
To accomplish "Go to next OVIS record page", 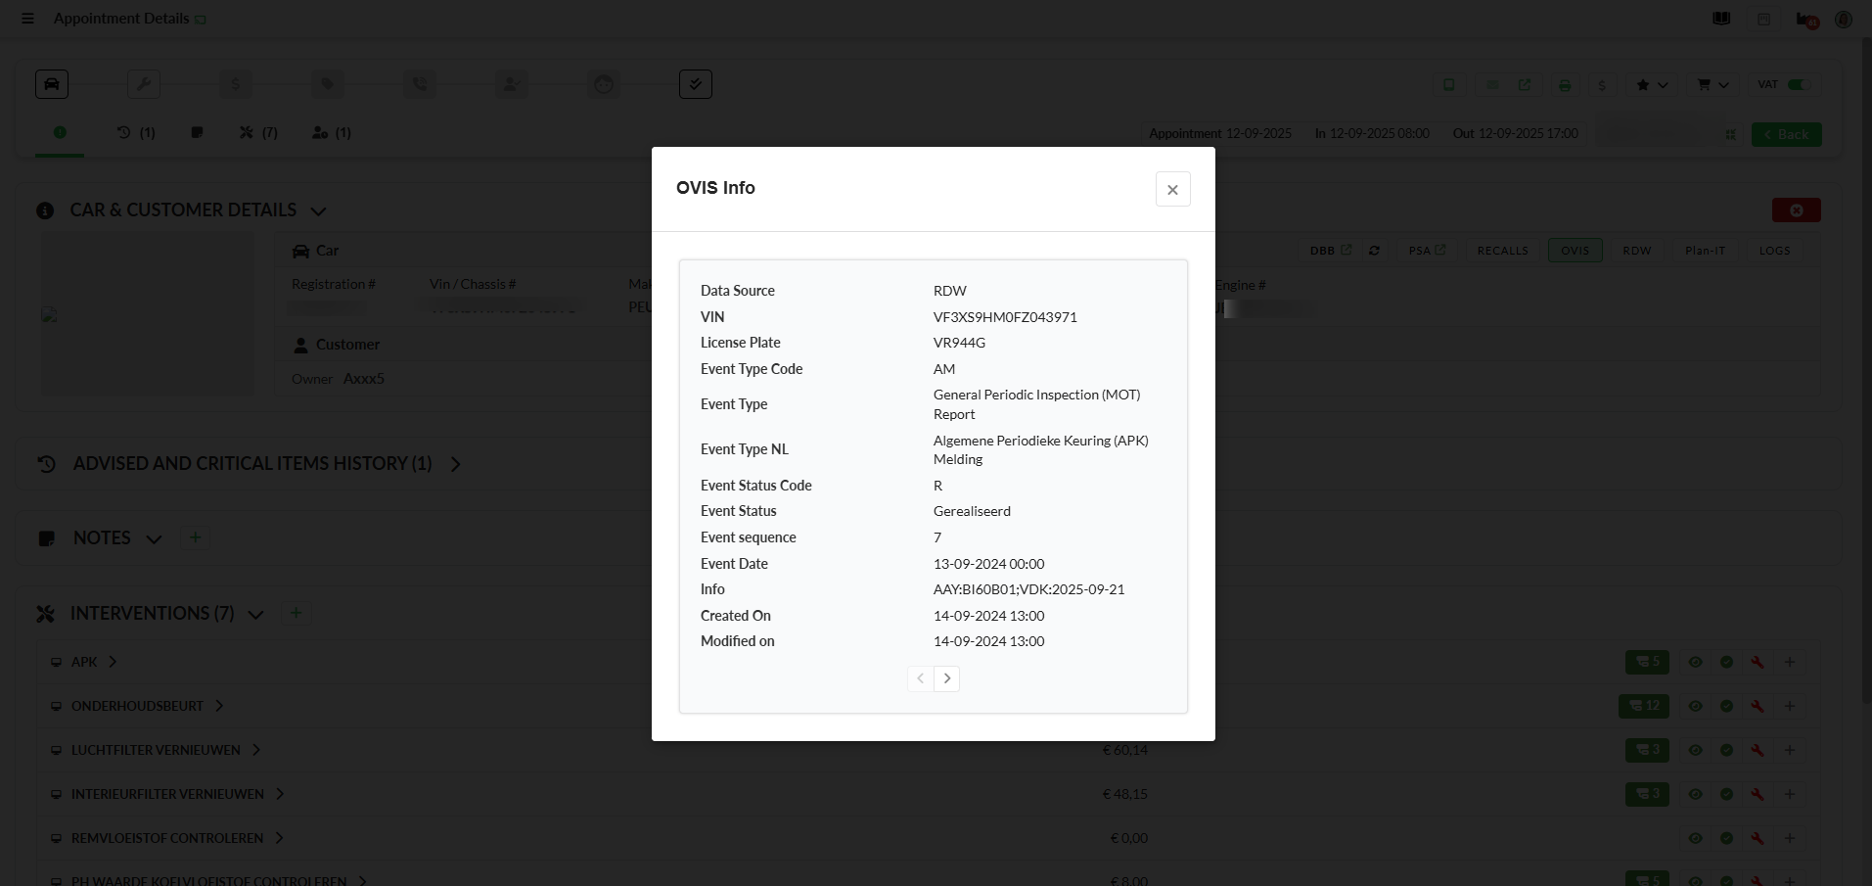I will [946, 678].
